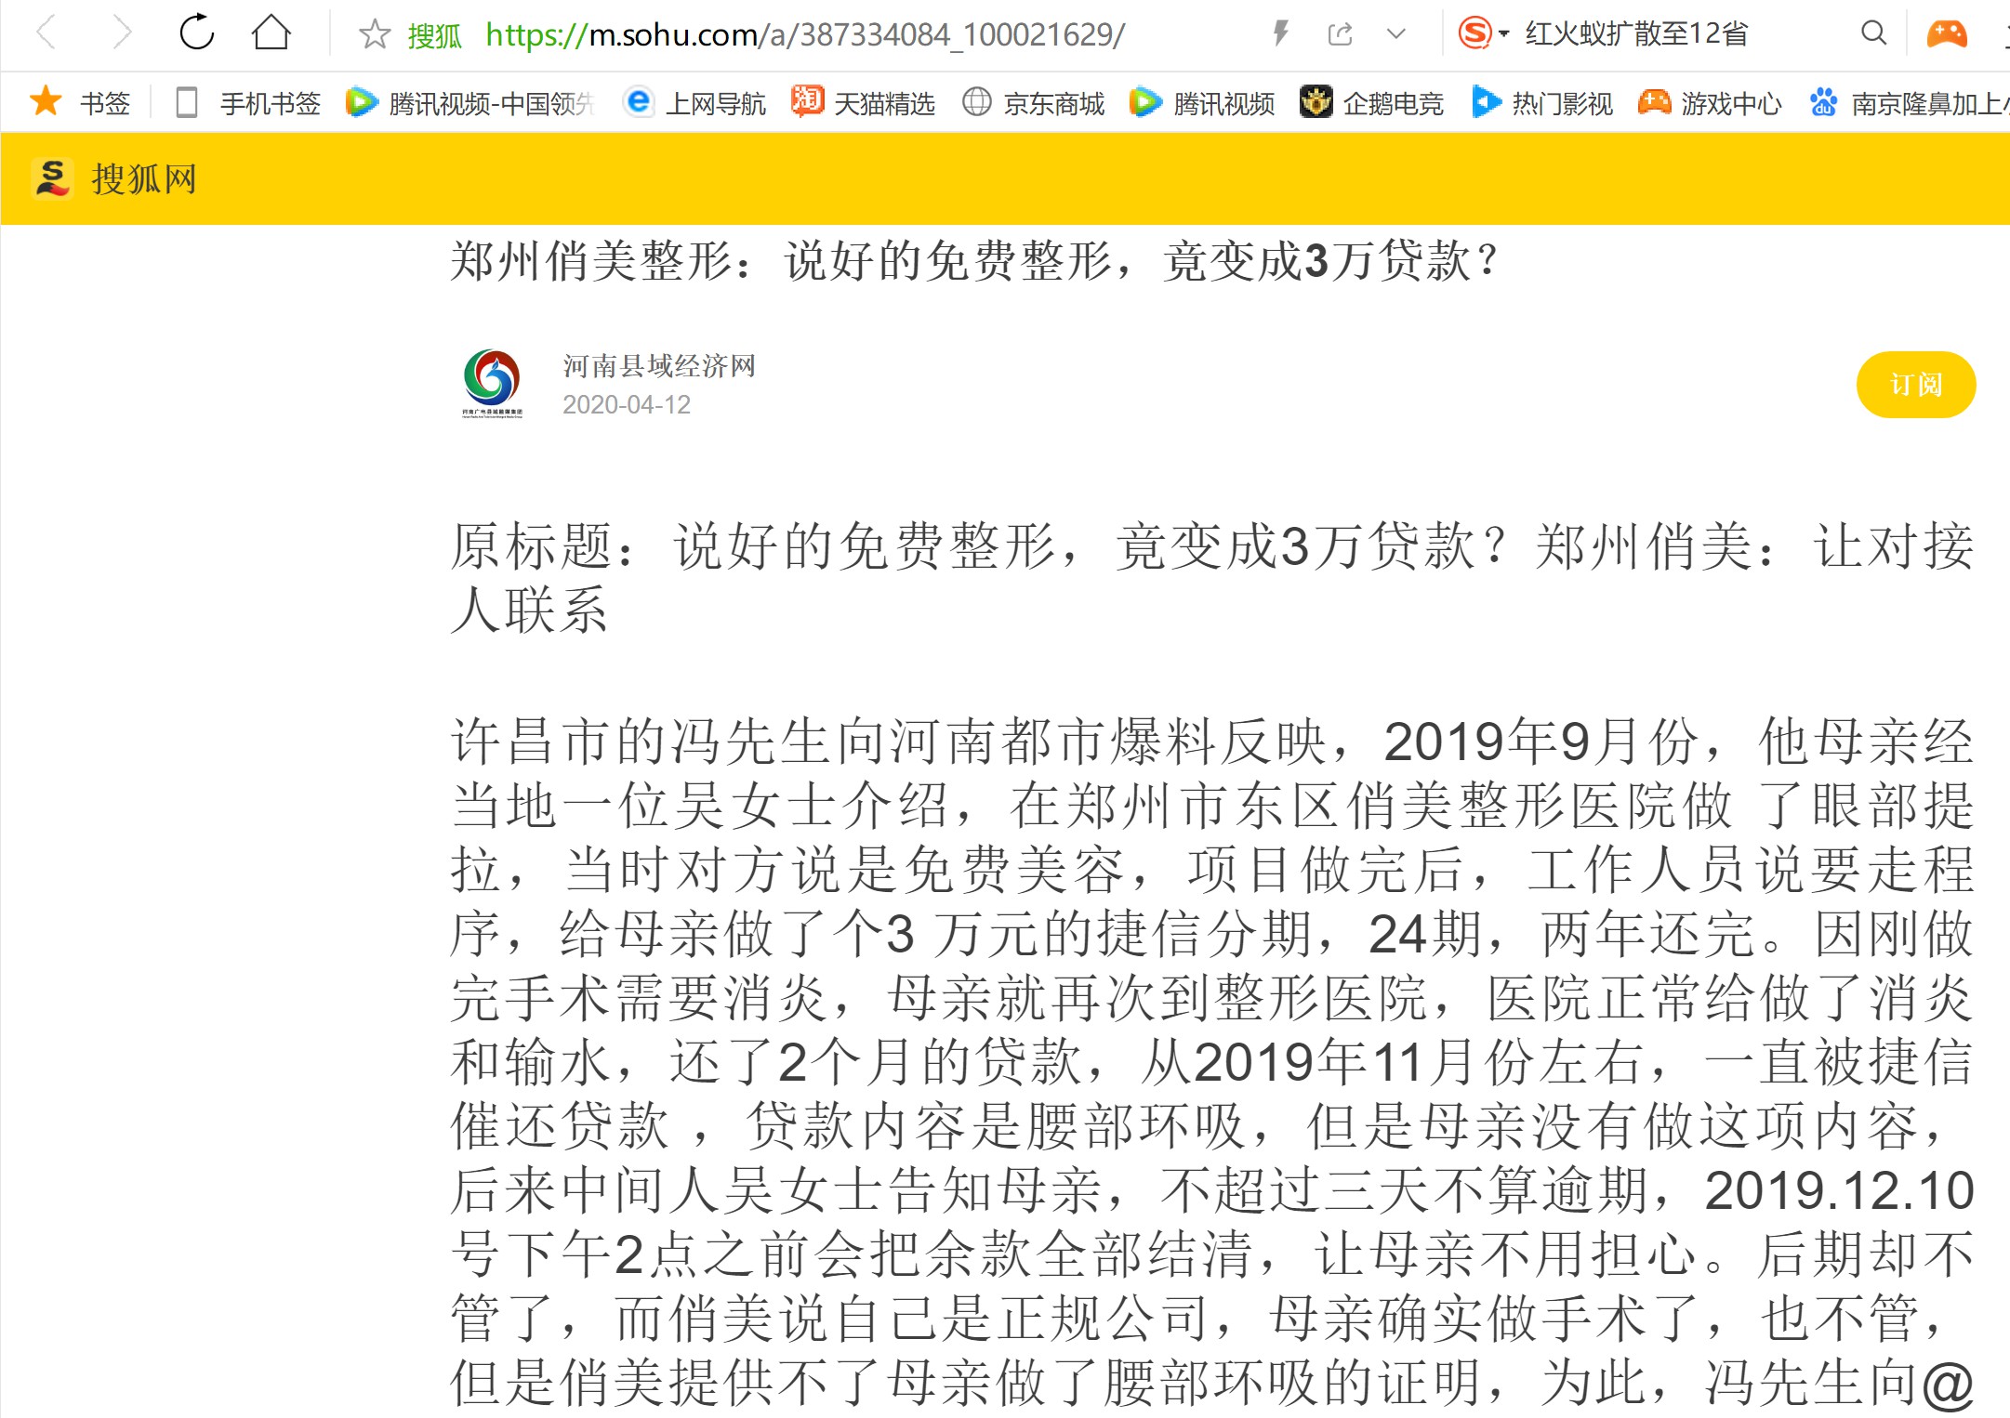Click the search magnifier icon
This screenshot has width=2010, height=1418.
[x=1873, y=33]
